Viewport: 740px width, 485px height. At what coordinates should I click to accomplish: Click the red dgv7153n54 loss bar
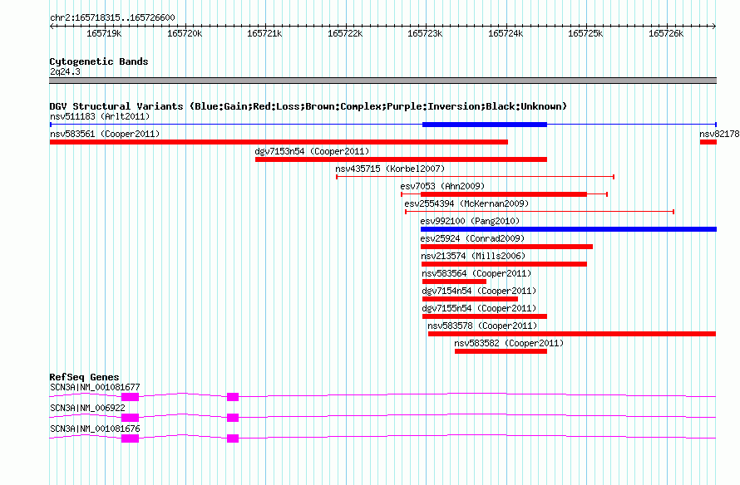click(x=401, y=159)
